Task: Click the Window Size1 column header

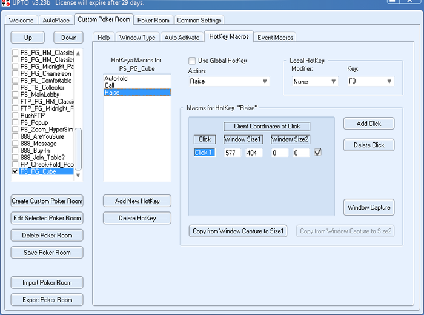Action: tap(243, 139)
